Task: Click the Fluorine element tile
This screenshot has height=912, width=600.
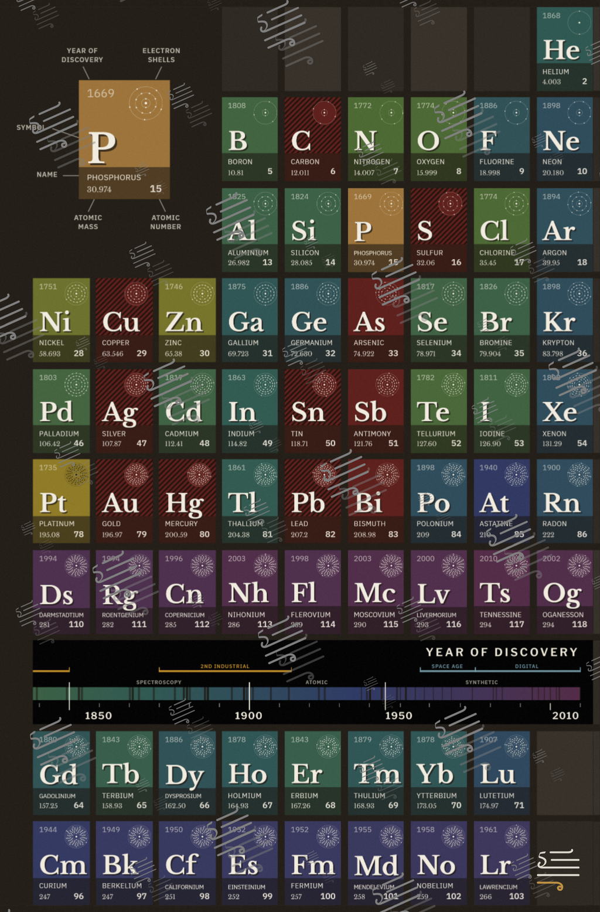Action: pos(502,139)
